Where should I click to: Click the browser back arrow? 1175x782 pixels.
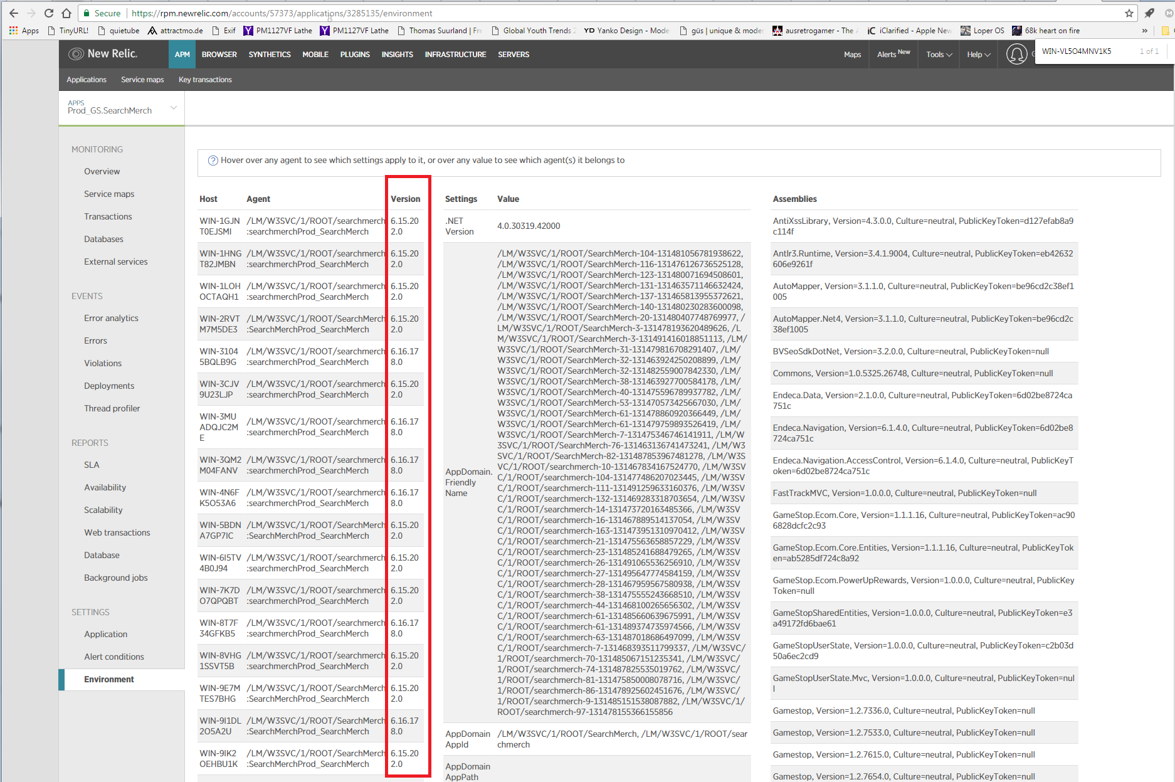pos(13,13)
